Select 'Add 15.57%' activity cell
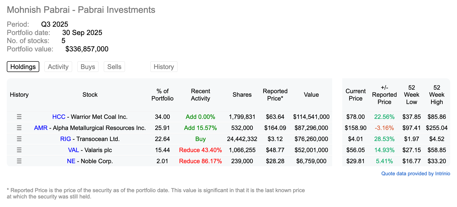Image resolution: width=457 pixels, height=207 pixels. [x=200, y=128]
